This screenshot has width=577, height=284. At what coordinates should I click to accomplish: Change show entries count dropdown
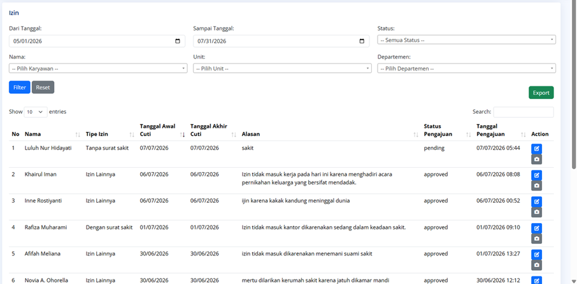(36, 112)
